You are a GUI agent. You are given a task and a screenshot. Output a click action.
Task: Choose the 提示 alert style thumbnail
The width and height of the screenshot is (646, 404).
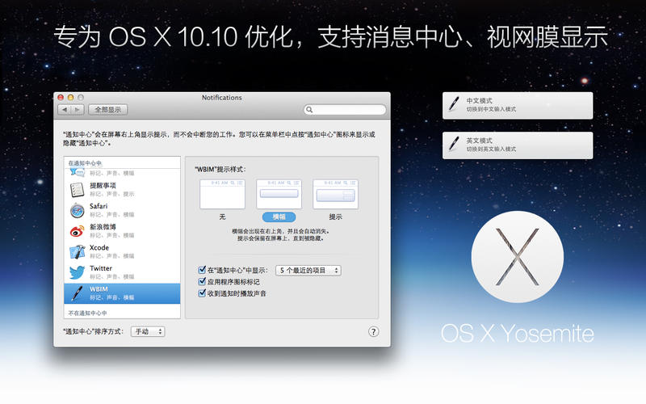[335, 194]
